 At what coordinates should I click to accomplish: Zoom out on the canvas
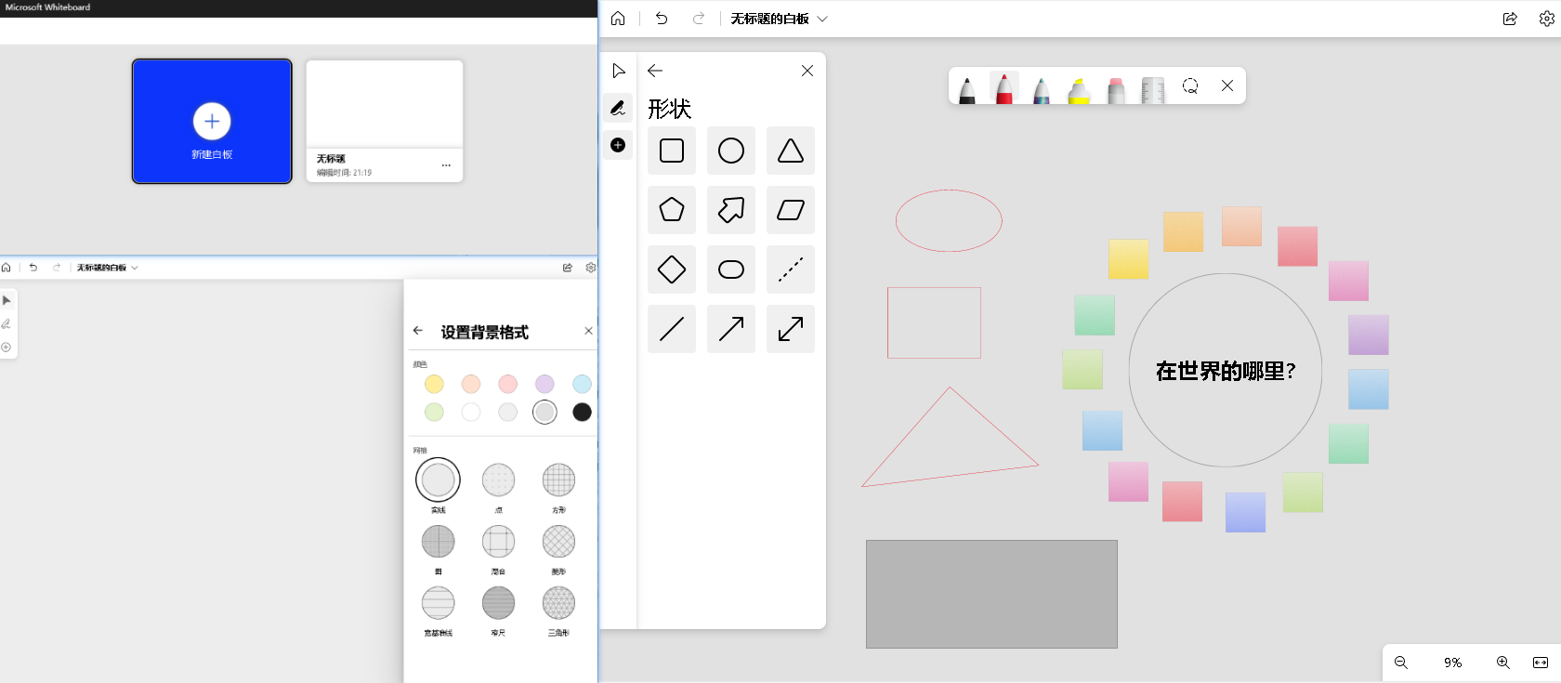(1401, 663)
